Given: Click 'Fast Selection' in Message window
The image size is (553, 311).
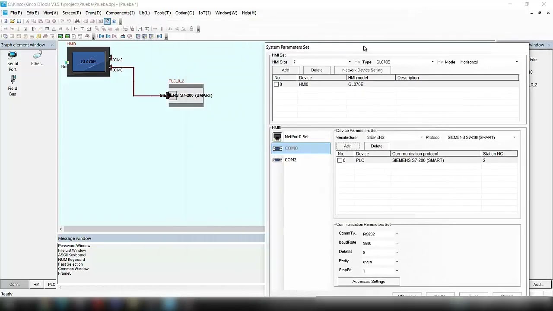Looking at the screenshot, I should 70,264.
